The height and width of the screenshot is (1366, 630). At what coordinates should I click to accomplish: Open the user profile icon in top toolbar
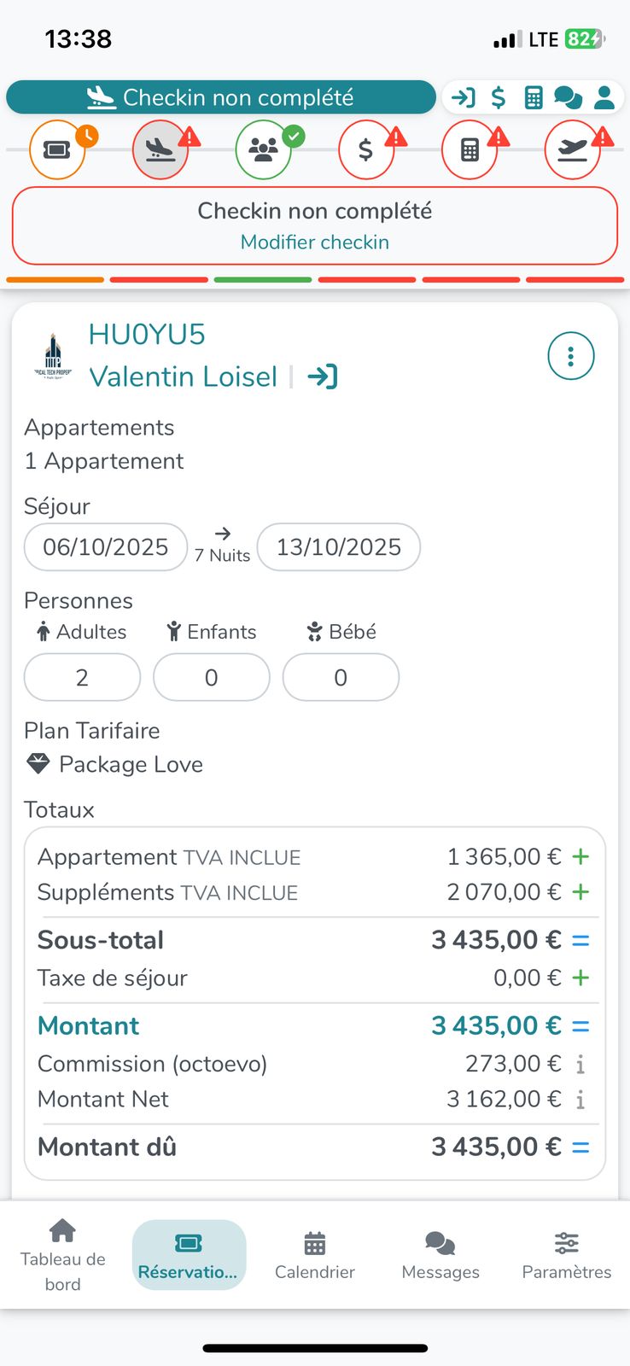tap(604, 97)
